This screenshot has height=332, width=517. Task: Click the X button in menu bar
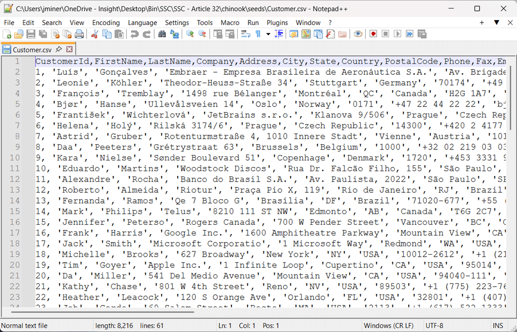coord(510,23)
